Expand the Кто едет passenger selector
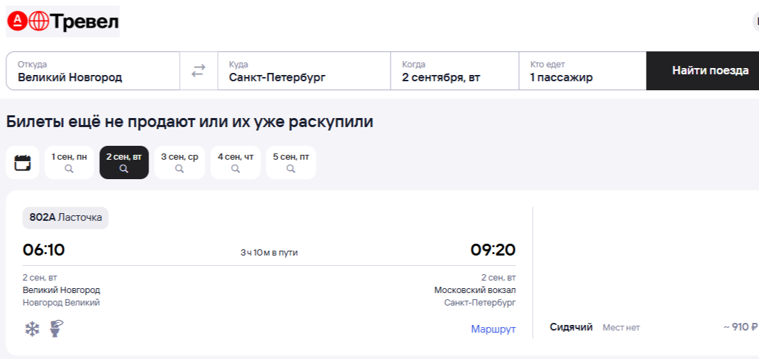 click(582, 71)
